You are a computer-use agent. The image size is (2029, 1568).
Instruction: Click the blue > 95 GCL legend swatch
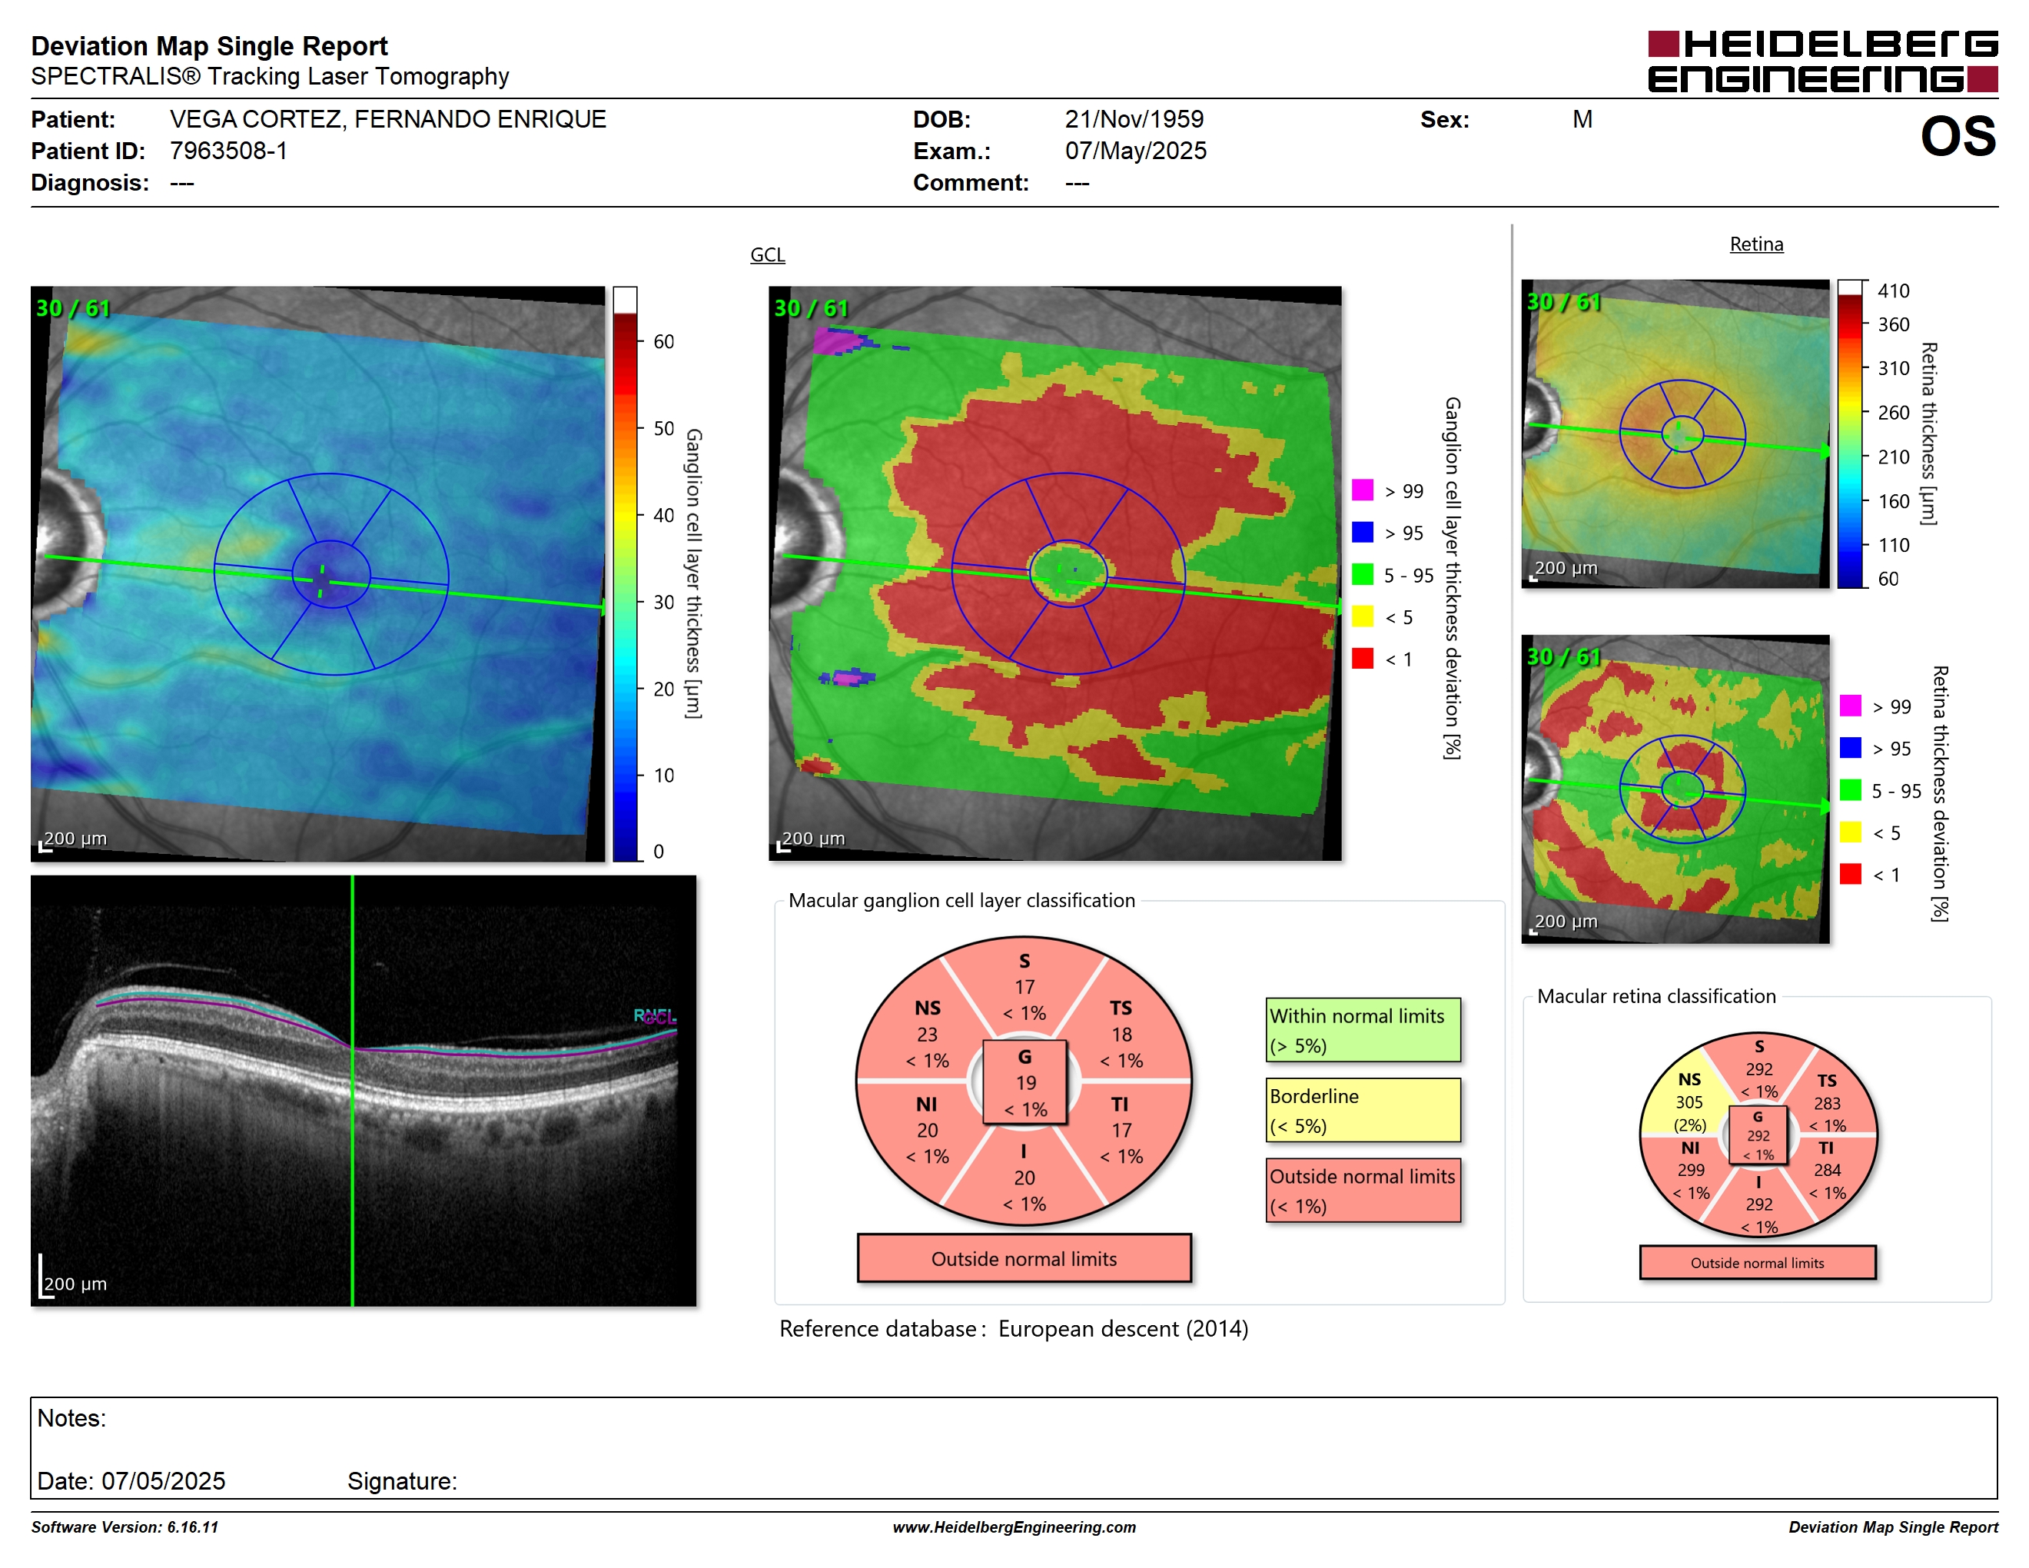point(1362,531)
